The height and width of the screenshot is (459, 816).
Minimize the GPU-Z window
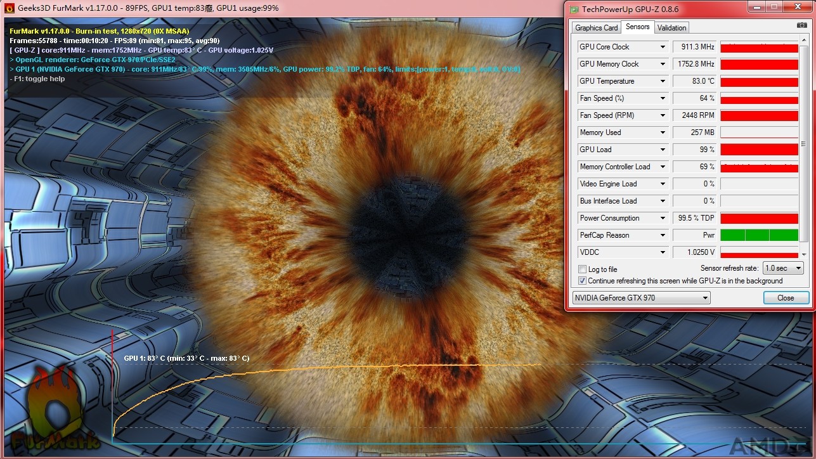(x=757, y=7)
